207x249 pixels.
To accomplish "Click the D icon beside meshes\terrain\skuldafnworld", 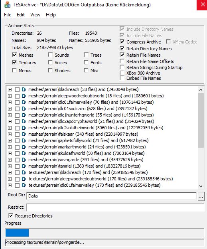I will (x=24, y=153).
